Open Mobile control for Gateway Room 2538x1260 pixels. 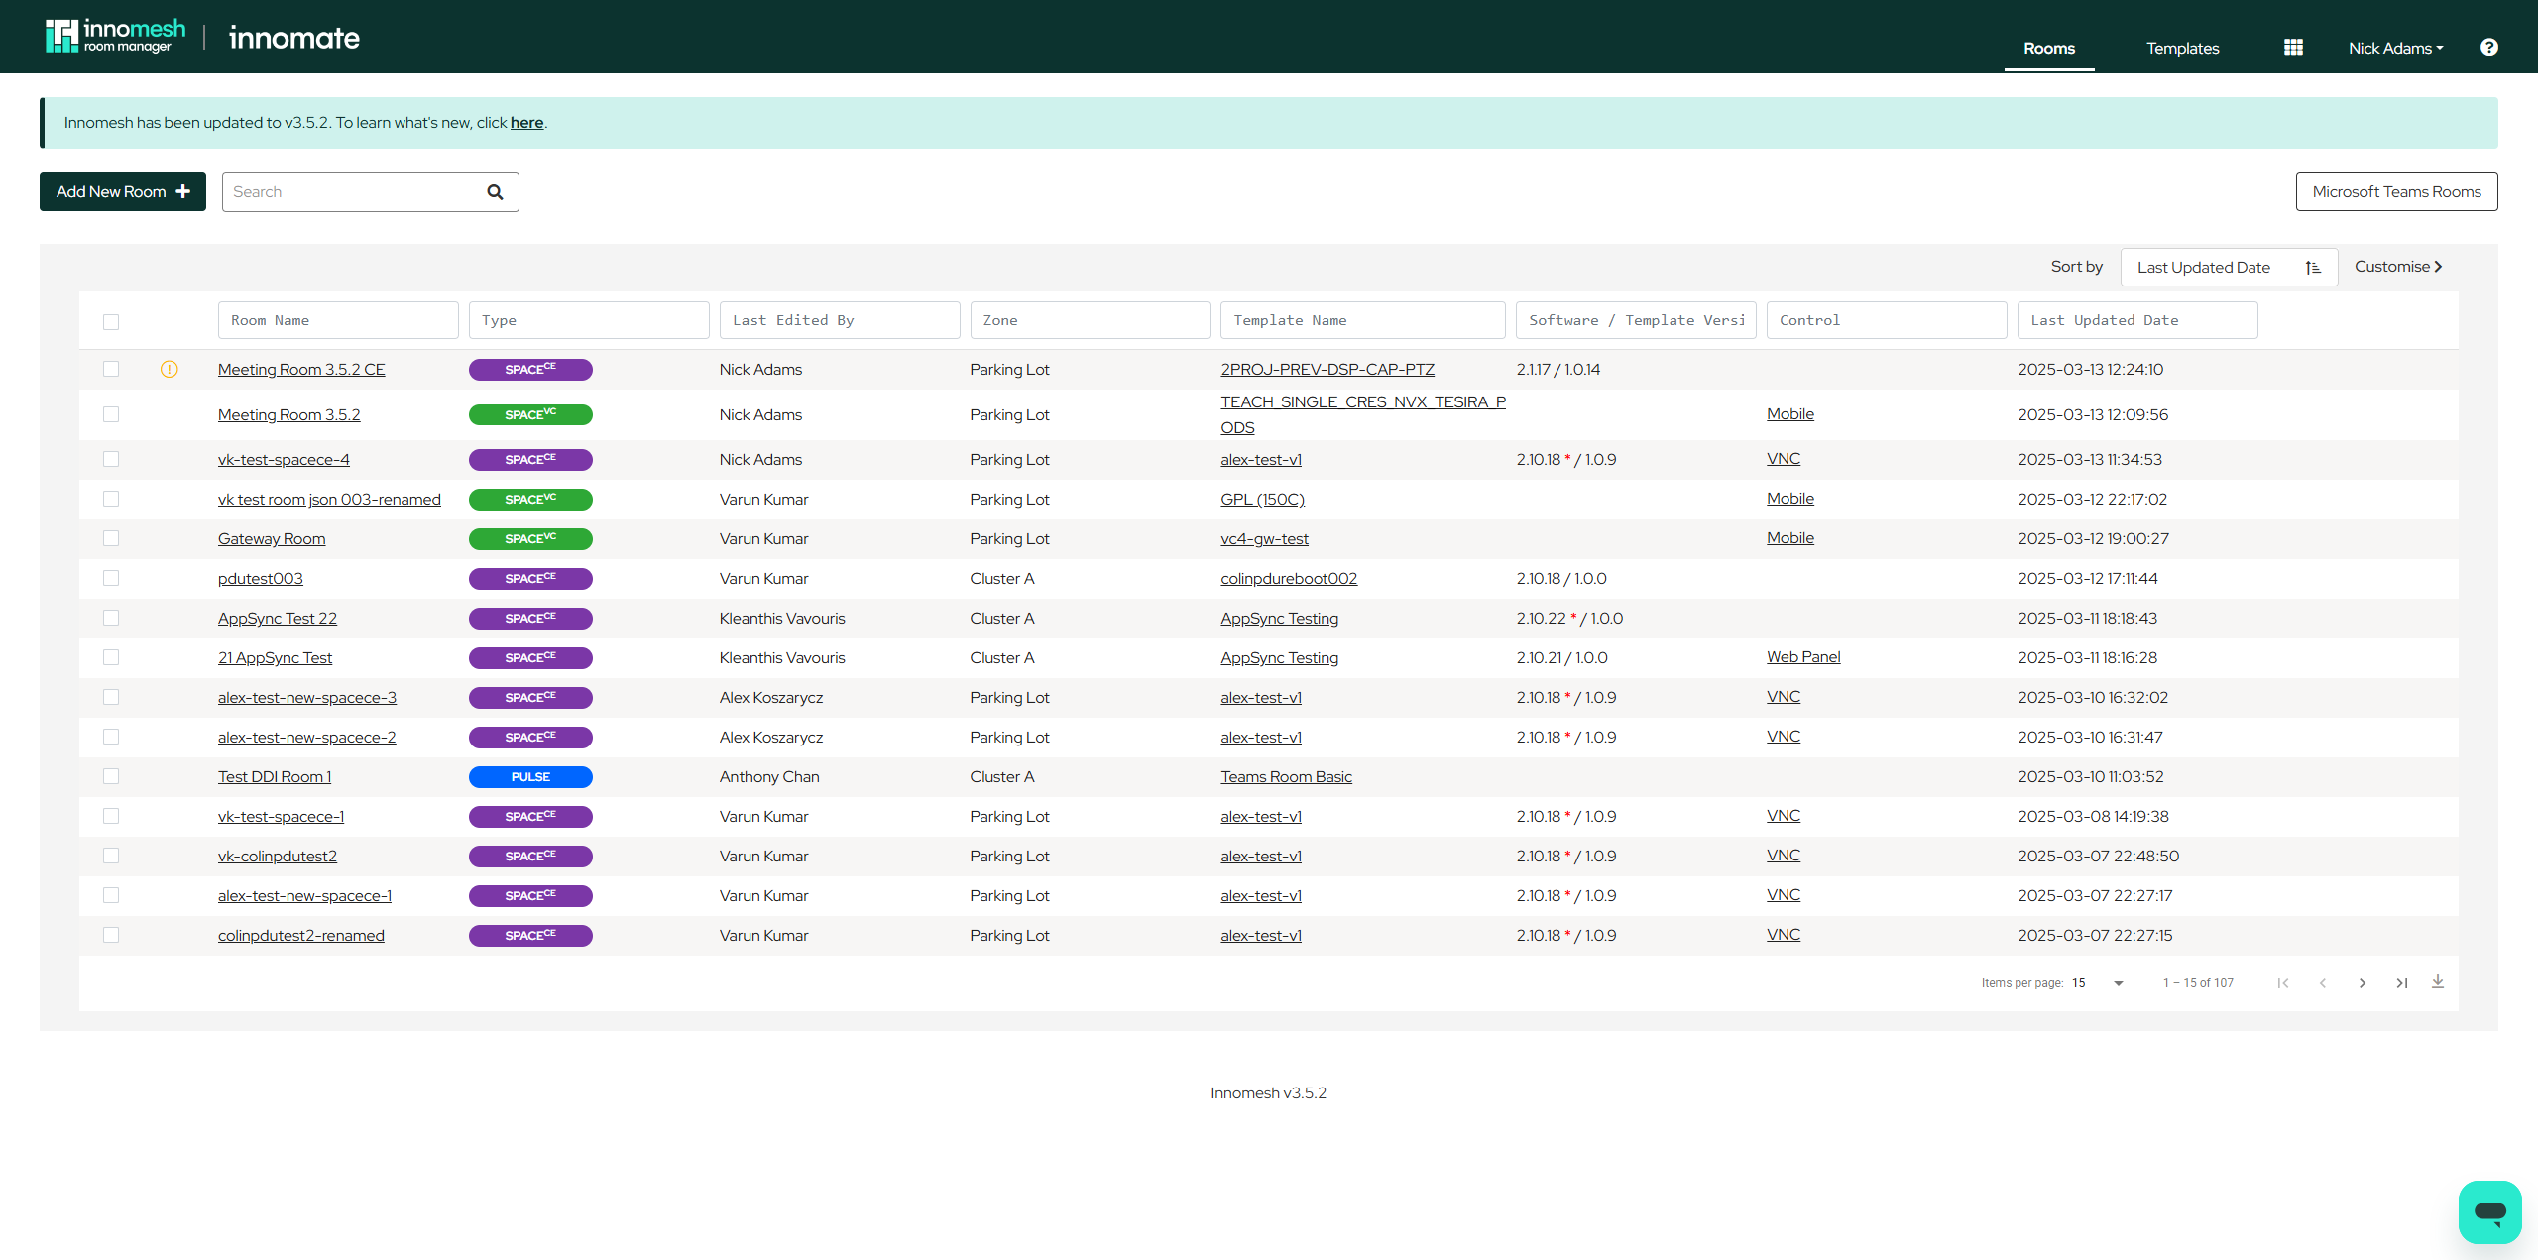click(x=1789, y=538)
